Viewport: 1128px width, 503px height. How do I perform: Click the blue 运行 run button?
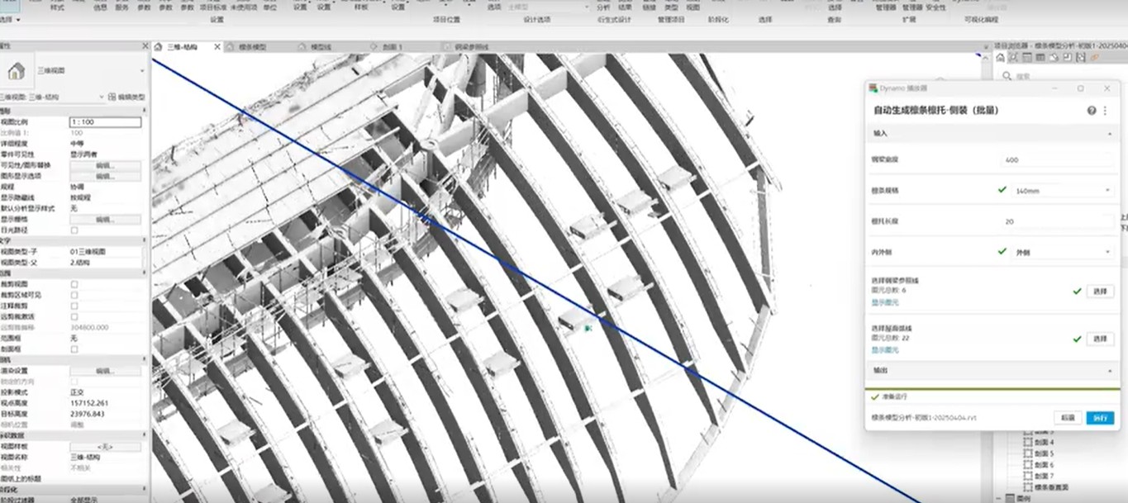click(1099, 418)
